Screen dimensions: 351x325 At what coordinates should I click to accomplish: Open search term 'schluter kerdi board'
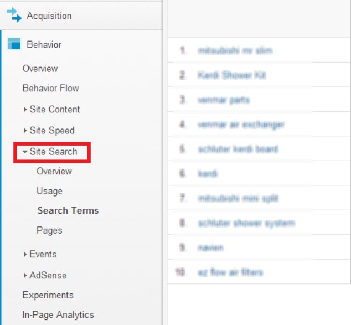[238, 149]
